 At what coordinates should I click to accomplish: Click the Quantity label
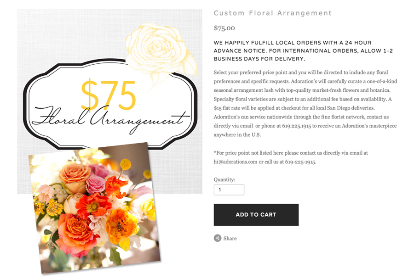224,180
